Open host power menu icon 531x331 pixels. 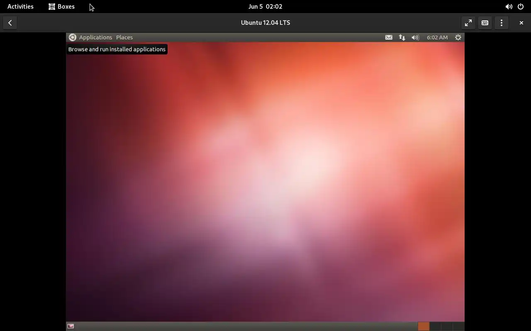[x=521, y=7]
